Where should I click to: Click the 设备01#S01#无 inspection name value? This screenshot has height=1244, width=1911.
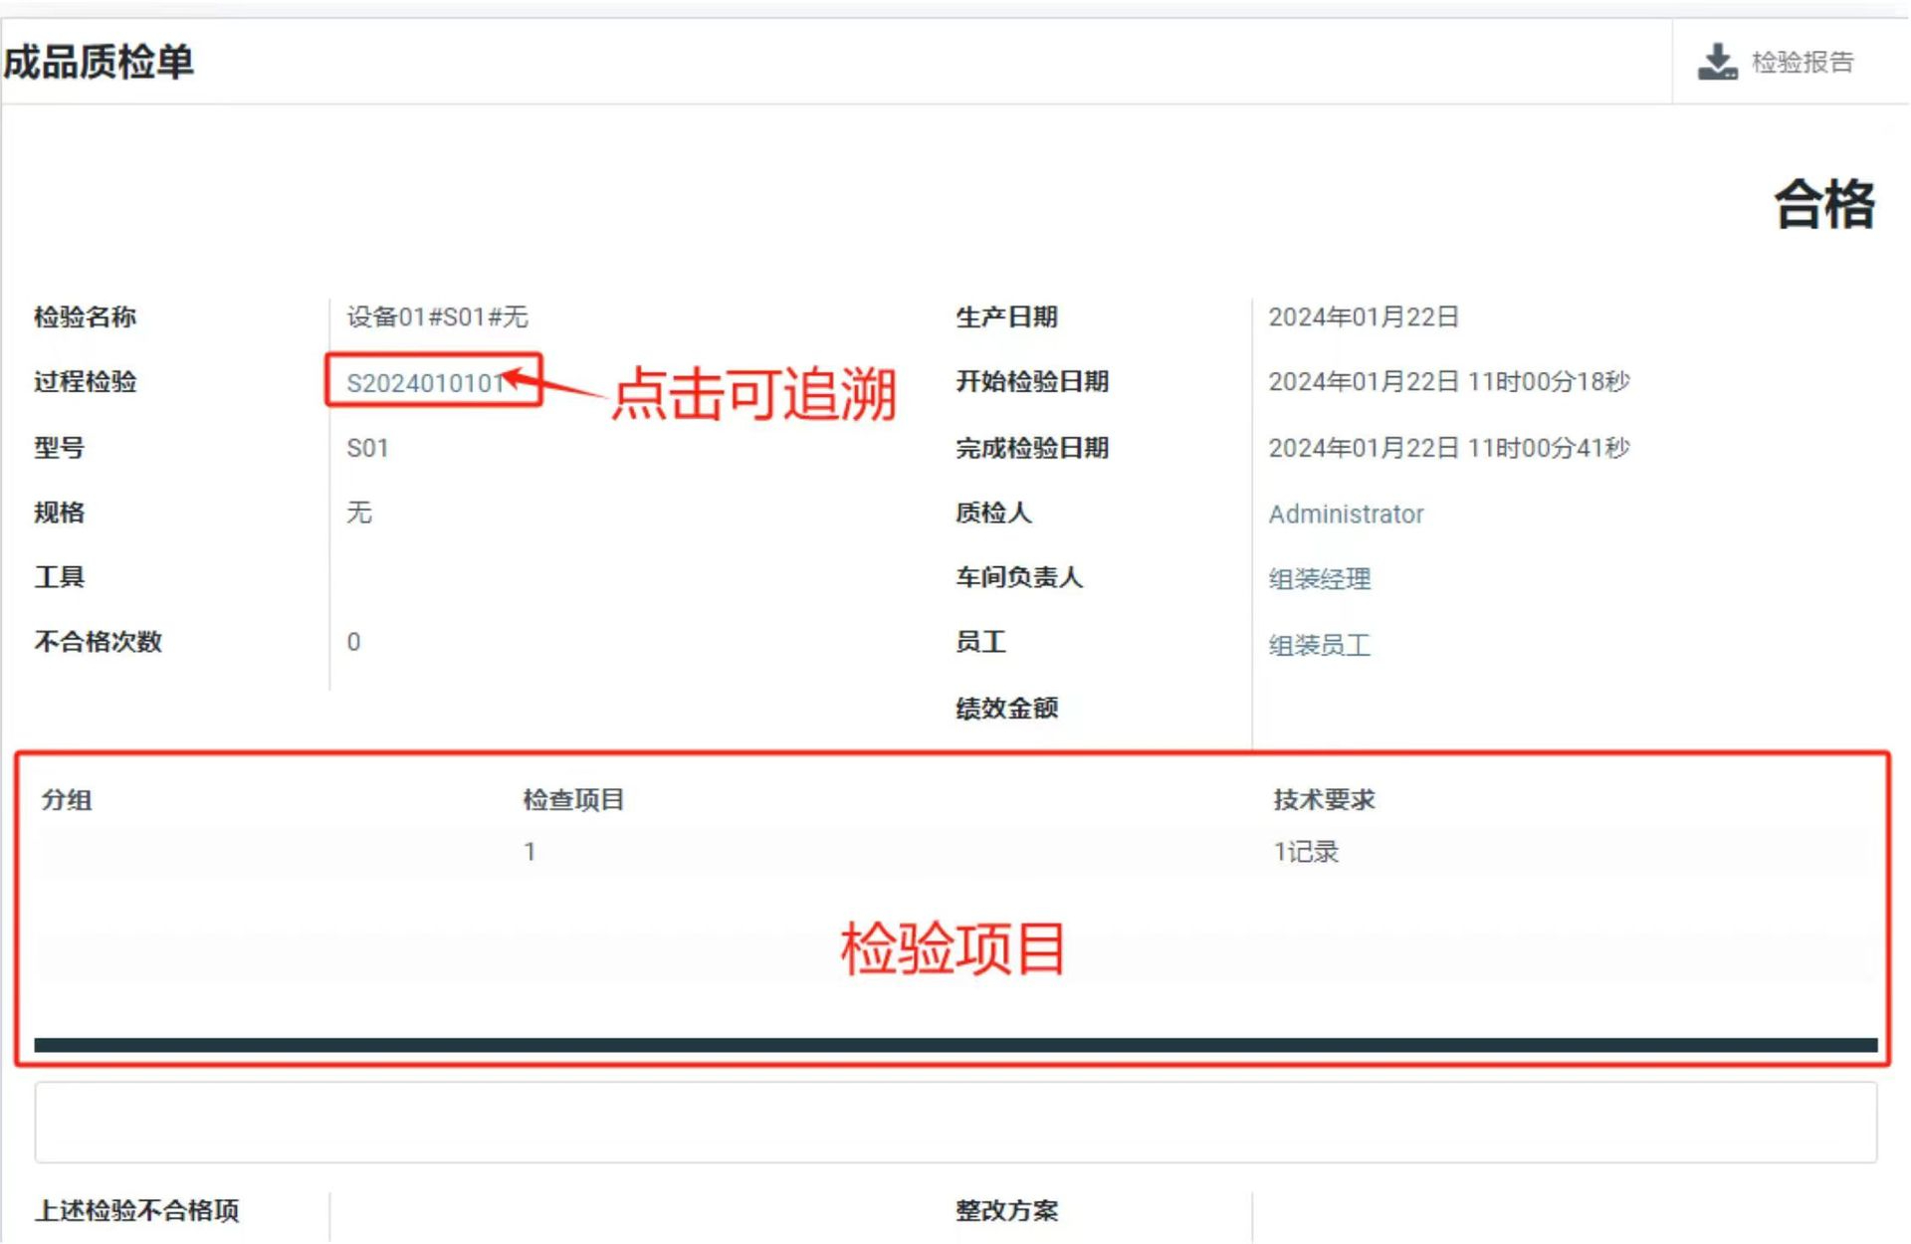click(x=437, y=317)
